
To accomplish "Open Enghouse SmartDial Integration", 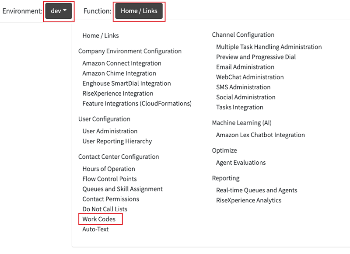I will point(126,84).
